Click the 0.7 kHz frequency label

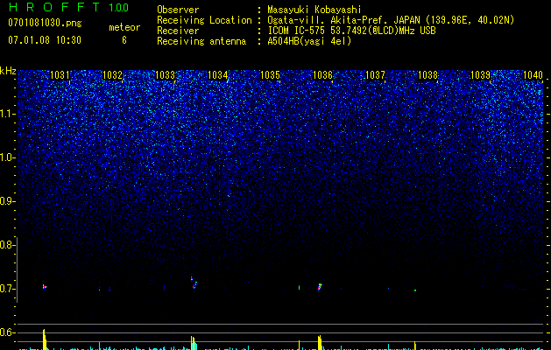tap(6, 289)
